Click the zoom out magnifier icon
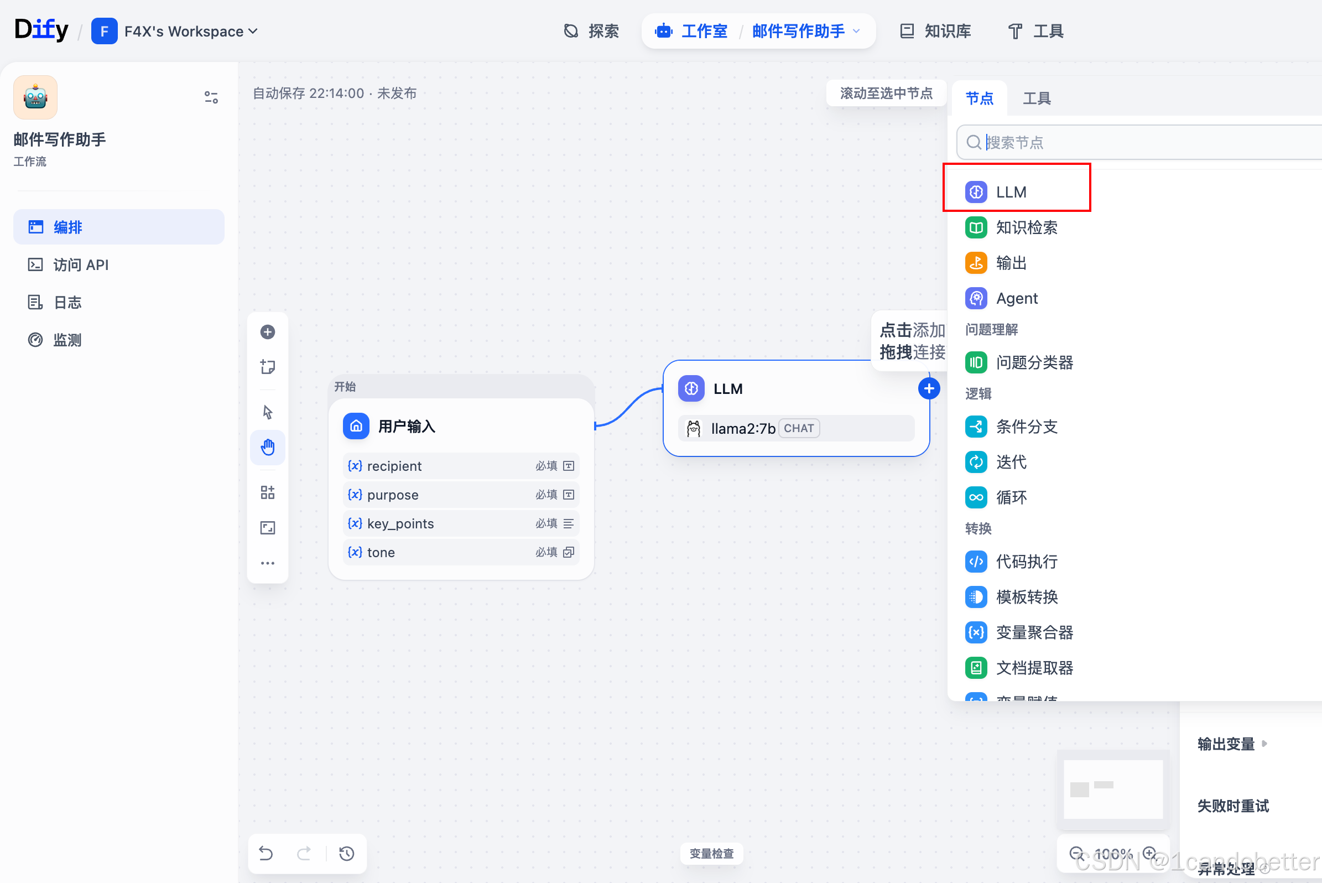The height and width of the screenshot is (883, 1322). (x=1076, y=853)
